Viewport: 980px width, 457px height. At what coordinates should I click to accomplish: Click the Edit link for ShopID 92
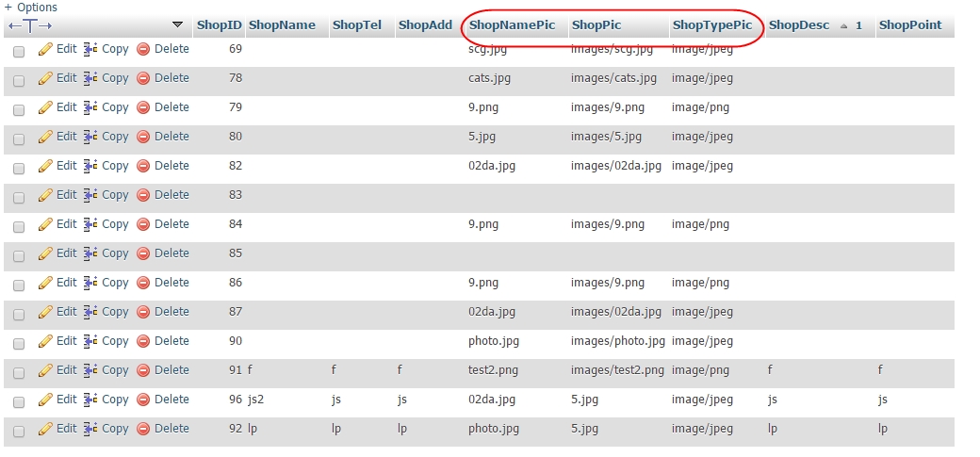click(x=66, y=429)
